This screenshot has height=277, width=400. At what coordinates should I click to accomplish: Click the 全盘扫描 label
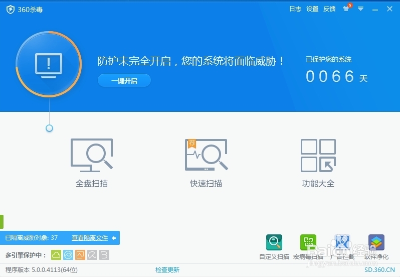[x=92, y=183]
